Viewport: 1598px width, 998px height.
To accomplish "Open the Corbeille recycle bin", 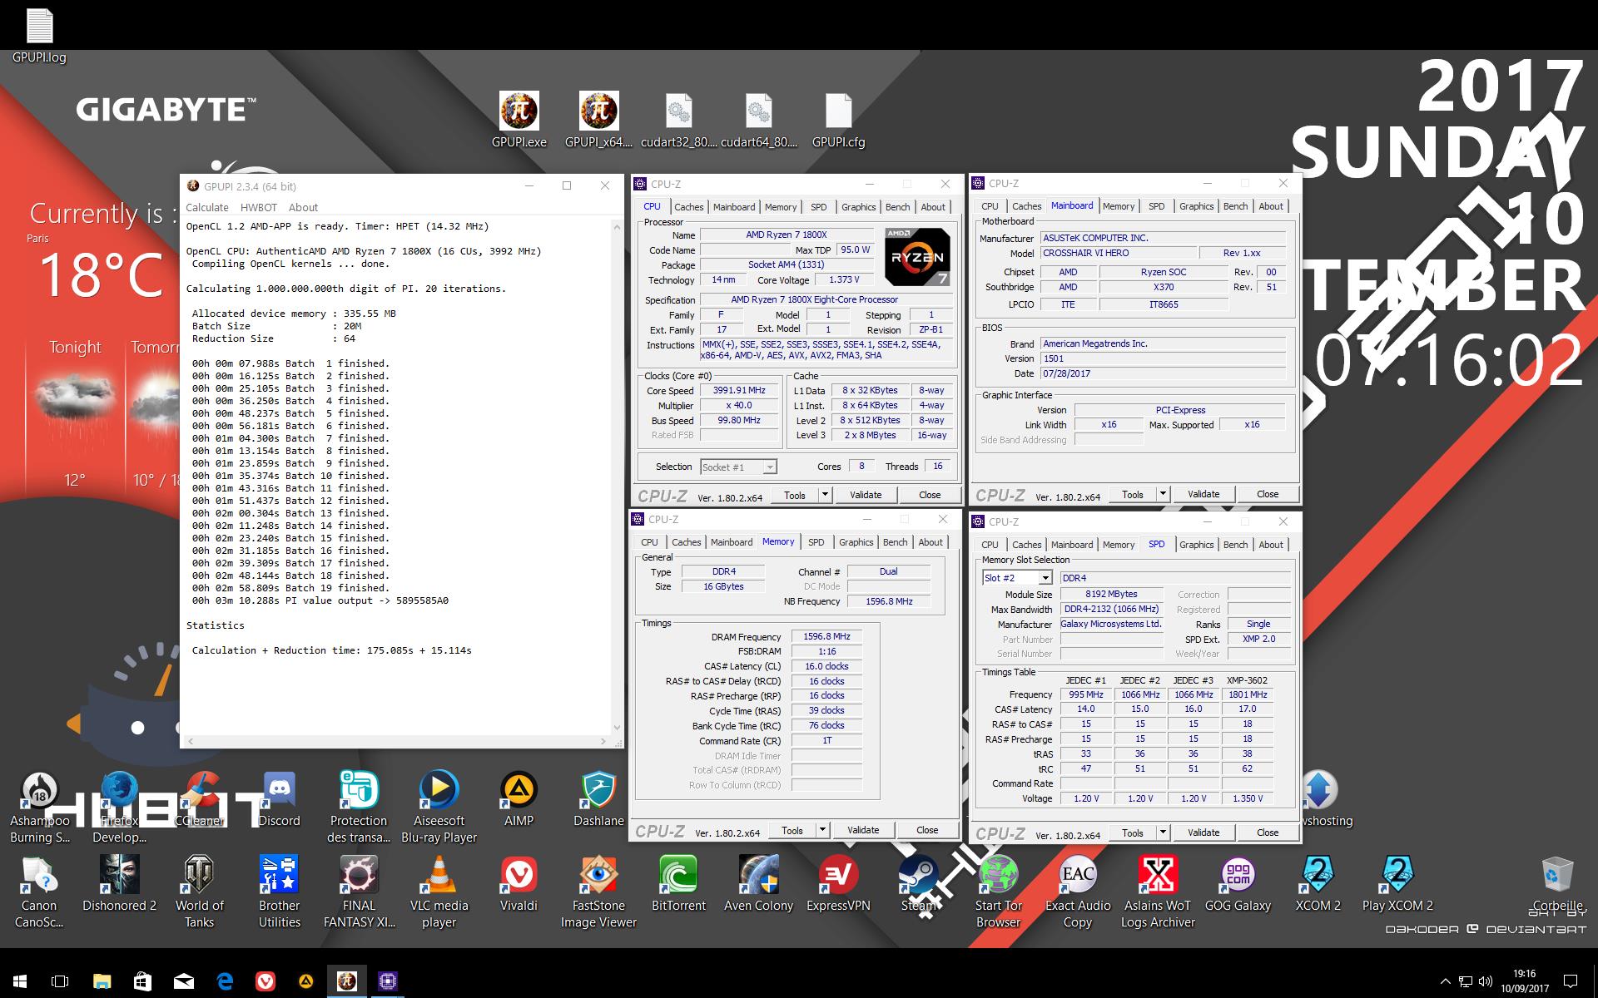I will [1557, 883].
